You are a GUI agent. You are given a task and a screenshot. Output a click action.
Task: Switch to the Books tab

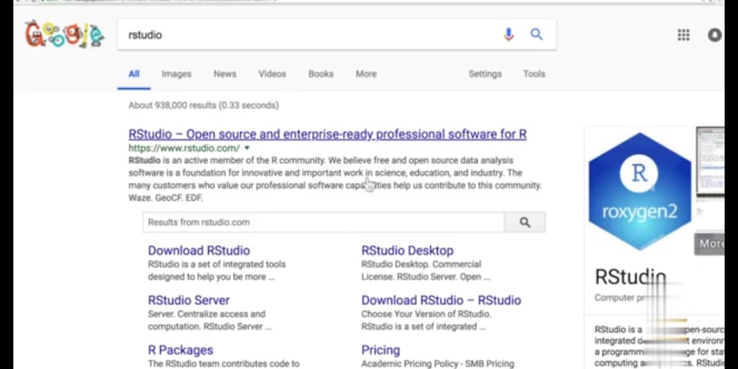(321, 74)
